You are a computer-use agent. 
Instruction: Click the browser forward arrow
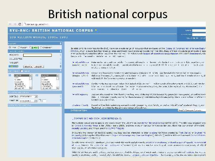point(15,24)
